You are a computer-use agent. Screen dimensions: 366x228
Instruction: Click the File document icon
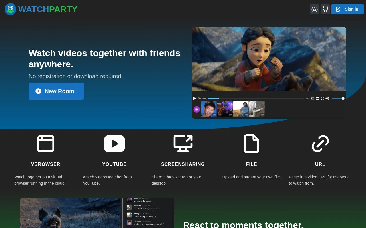(252, 144)
